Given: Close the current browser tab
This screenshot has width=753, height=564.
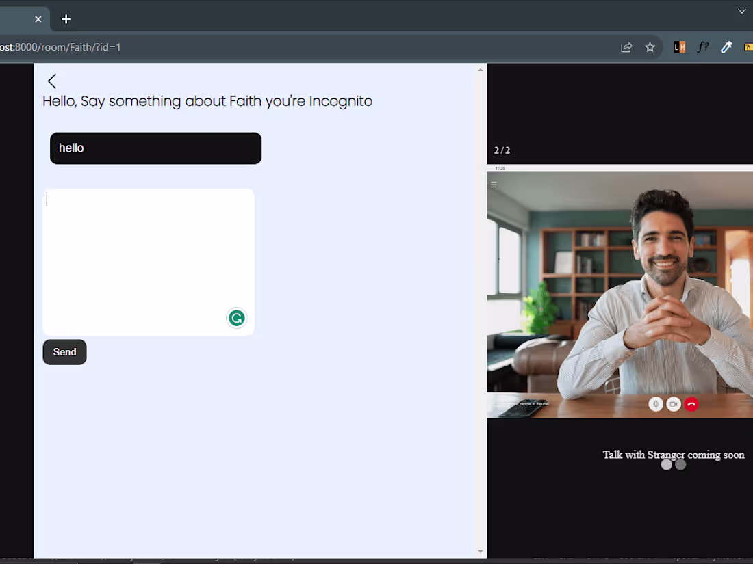Looking at the screenshot, I should click(x=38, y=19).
